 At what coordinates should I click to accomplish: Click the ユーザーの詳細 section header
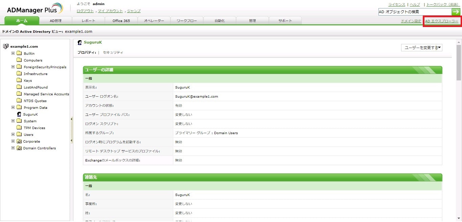(x=262, y=70)
